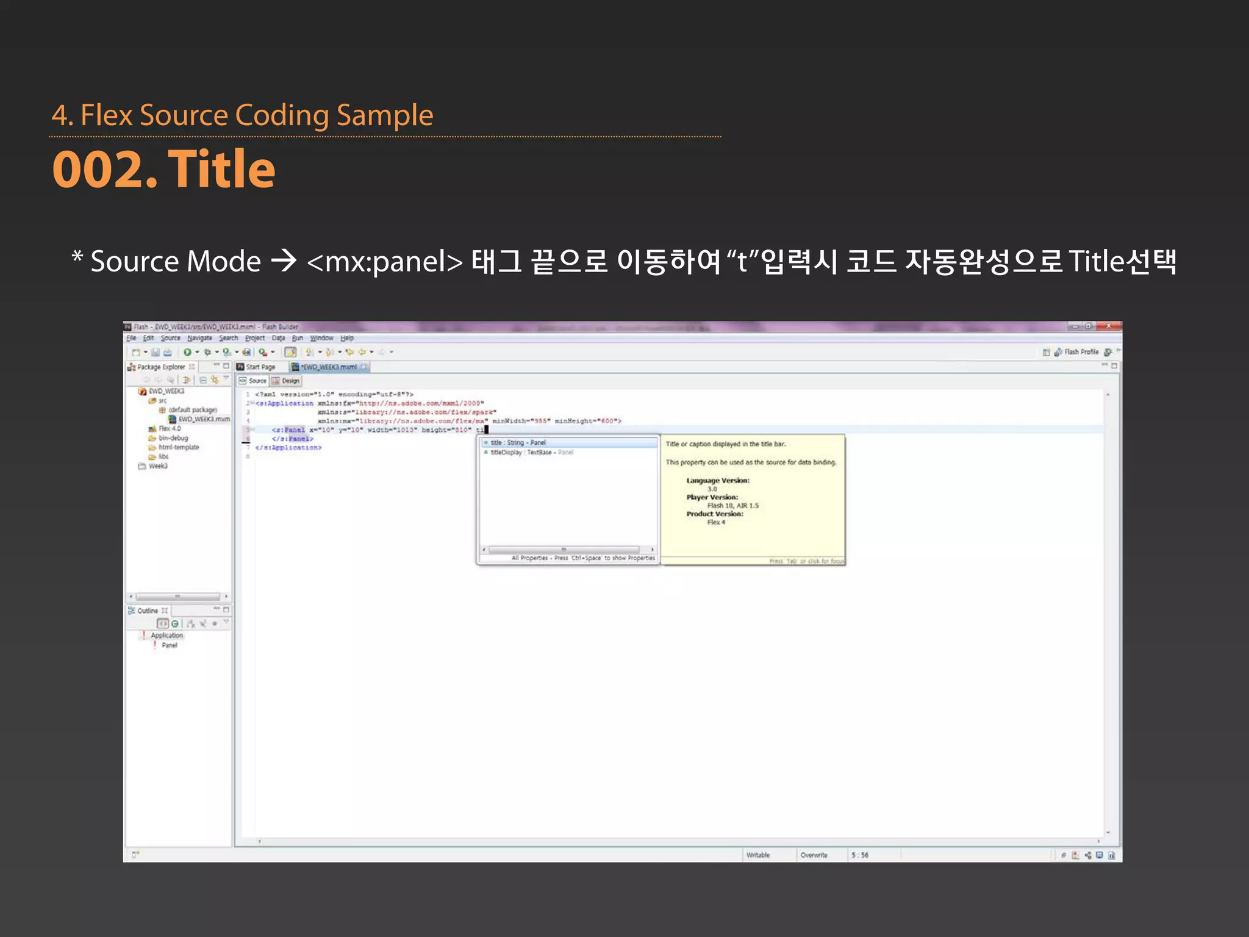Open the Navigate menu
The width and height of the screenshot is (1249, 937).
(199, 338)
